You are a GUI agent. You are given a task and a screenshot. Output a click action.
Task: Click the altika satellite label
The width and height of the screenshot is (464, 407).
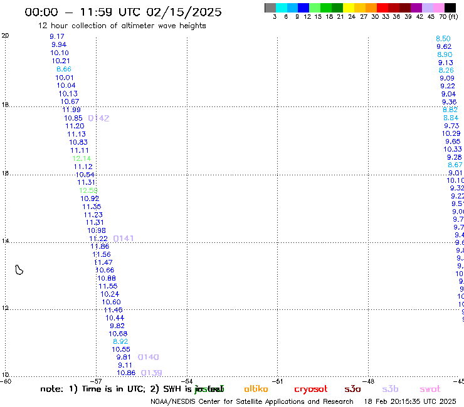point(256,389)
